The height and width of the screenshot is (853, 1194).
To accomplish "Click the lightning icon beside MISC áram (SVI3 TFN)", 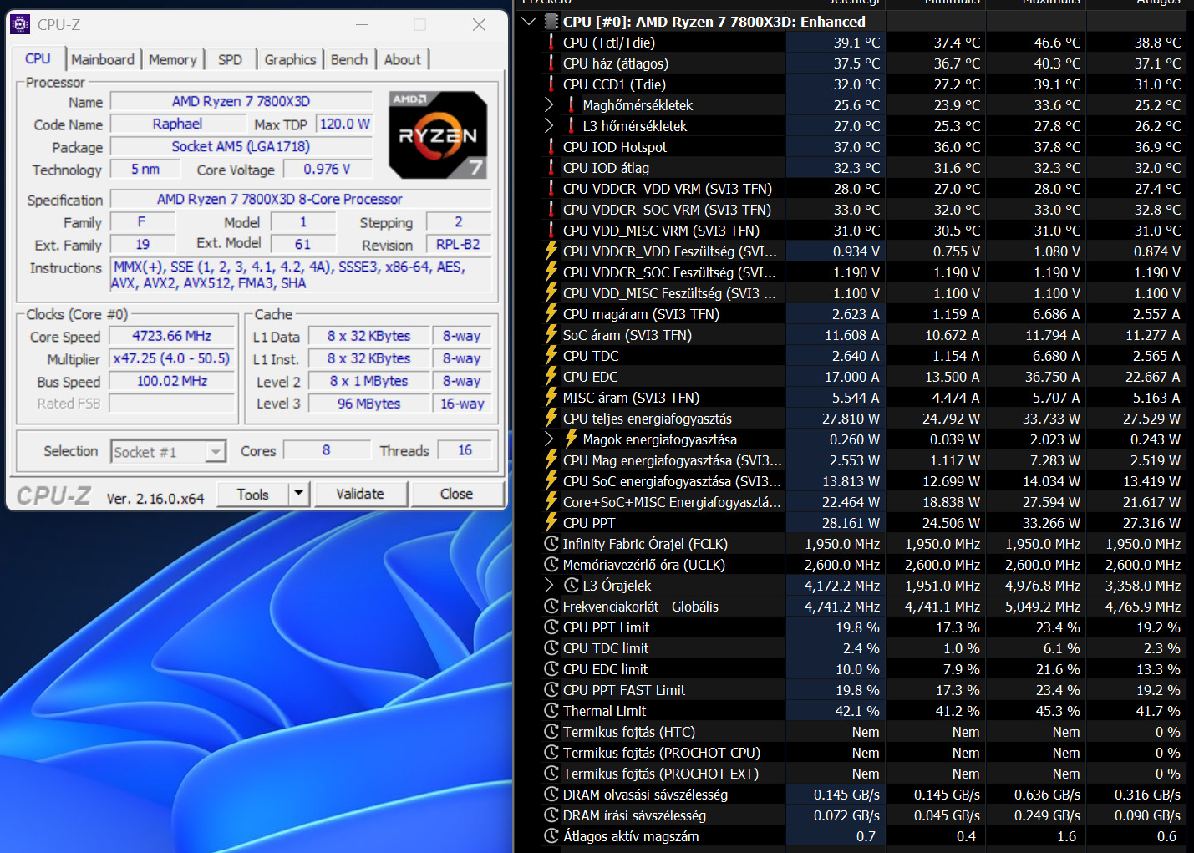I will (551, 397).
